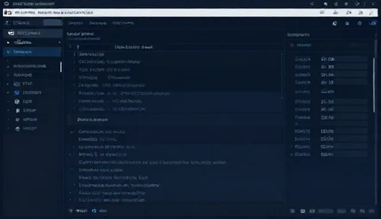Click the lock icon at left of address bar
Screen dimensions: 381x219
tap(6, 12)
